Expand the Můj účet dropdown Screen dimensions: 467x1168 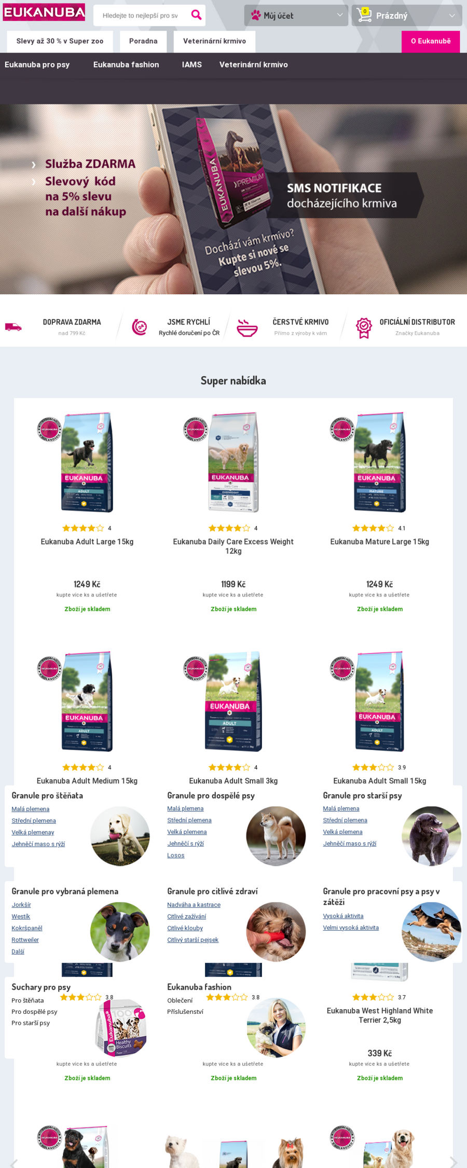coord(340,15)
